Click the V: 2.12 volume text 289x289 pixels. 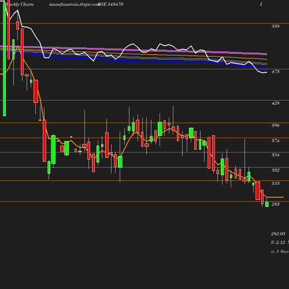pyautogui.click(x=278, y=242)
